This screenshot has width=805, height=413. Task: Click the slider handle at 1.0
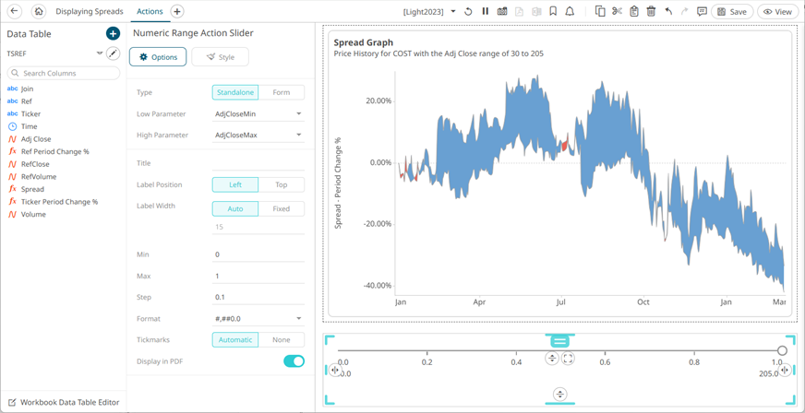[782, 350]
